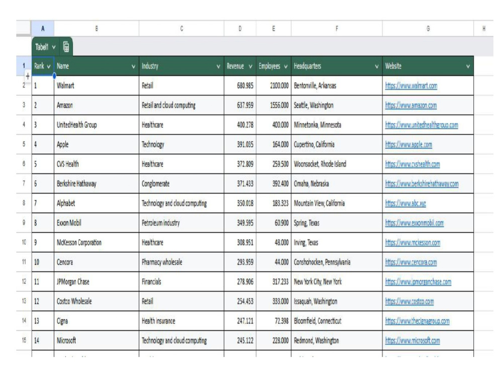Open the microsoft.com link

point(412,340)
